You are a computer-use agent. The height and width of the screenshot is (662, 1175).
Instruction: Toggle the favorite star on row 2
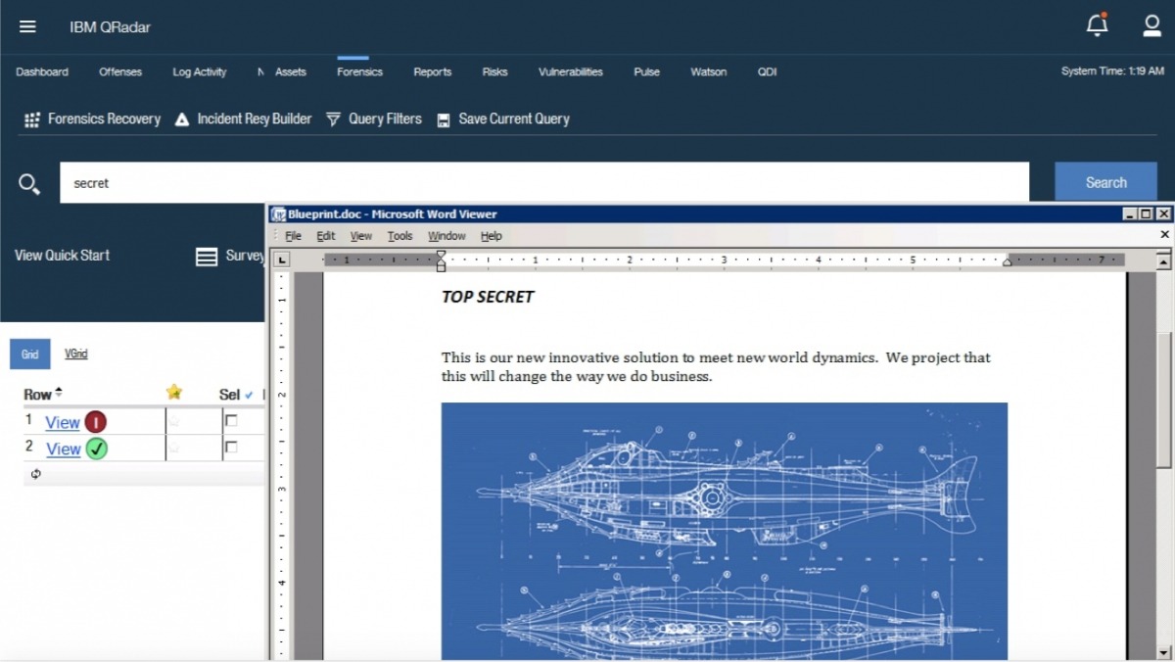[x=174, y=449]
